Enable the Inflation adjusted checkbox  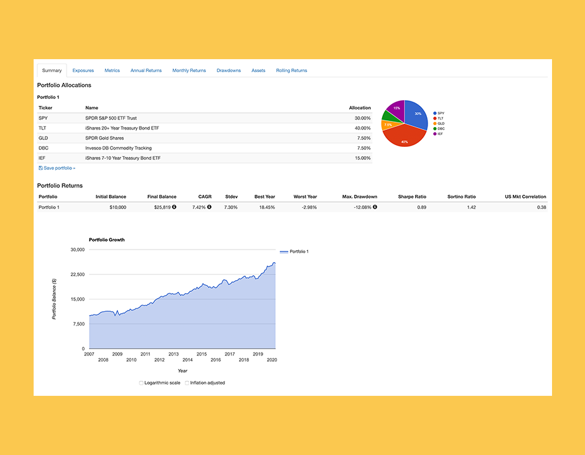click(x=187, y=383)
